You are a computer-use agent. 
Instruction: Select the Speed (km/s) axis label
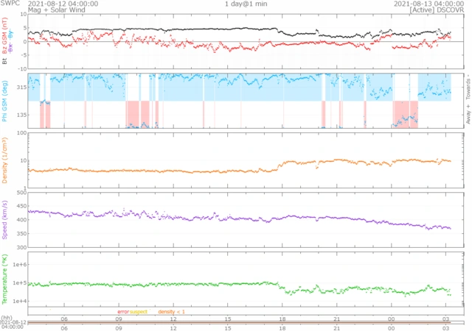[5, 220]
